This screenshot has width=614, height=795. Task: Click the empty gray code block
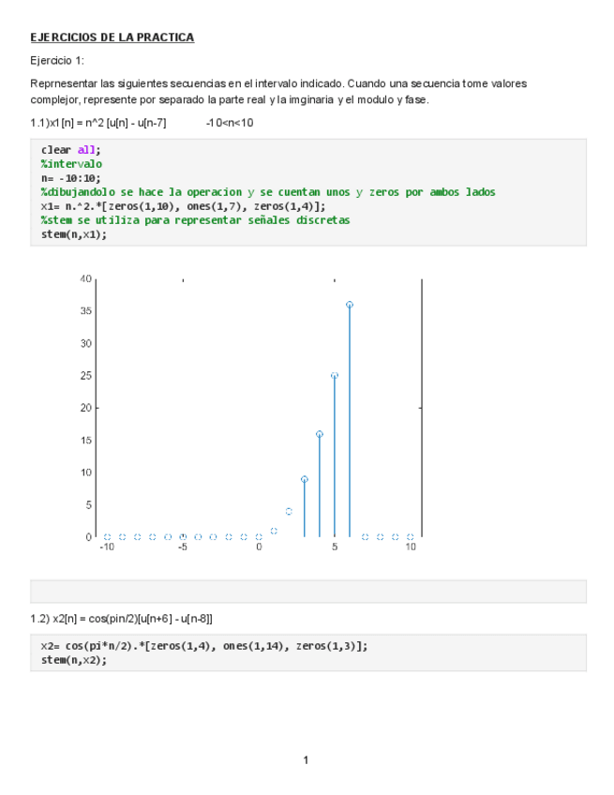(x=308, y=592)
